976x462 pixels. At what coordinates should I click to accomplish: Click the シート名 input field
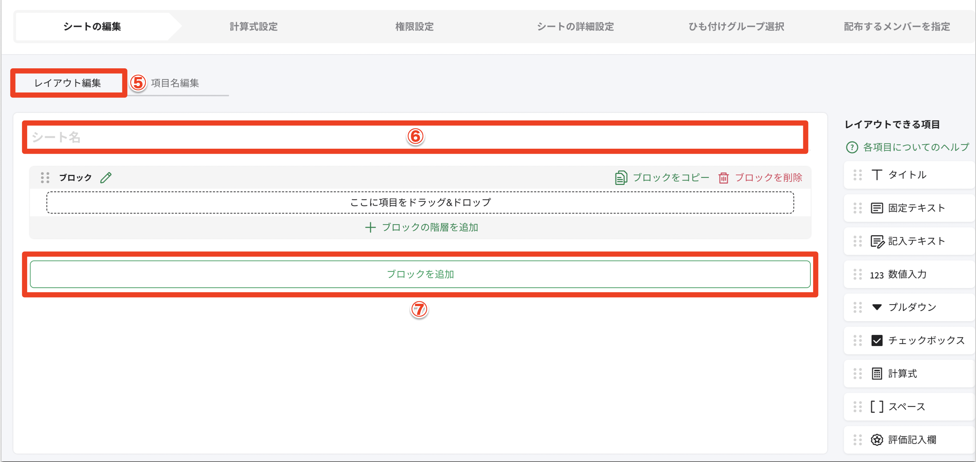click(x=415, y=137)
